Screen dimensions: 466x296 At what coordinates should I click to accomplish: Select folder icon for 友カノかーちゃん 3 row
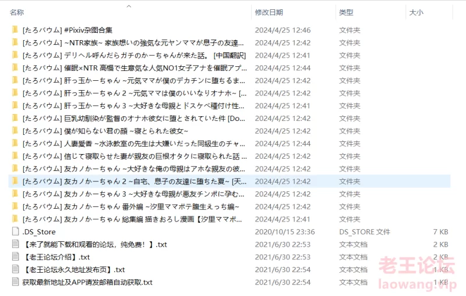click(15, 194)
